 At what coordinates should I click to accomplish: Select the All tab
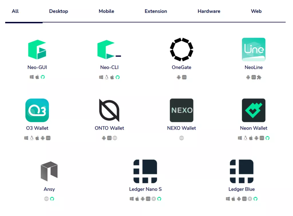point(15,11)
